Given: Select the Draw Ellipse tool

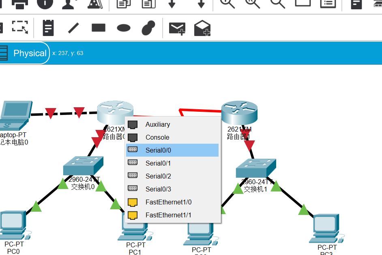Looking at the screenshot, I should (x=123, y=28).
